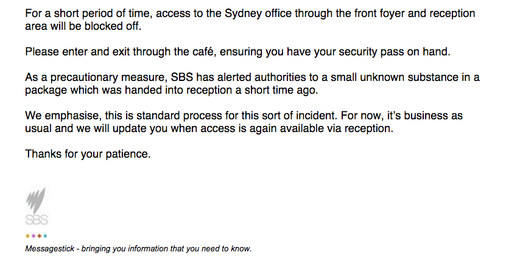506x266 pixels.
Task: Click the grey SBS feather emblem
Action: pos(35,200)
